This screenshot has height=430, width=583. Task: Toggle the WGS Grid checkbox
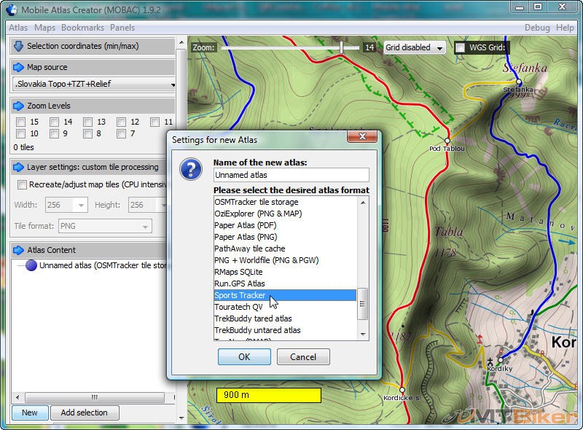[460, 48]
